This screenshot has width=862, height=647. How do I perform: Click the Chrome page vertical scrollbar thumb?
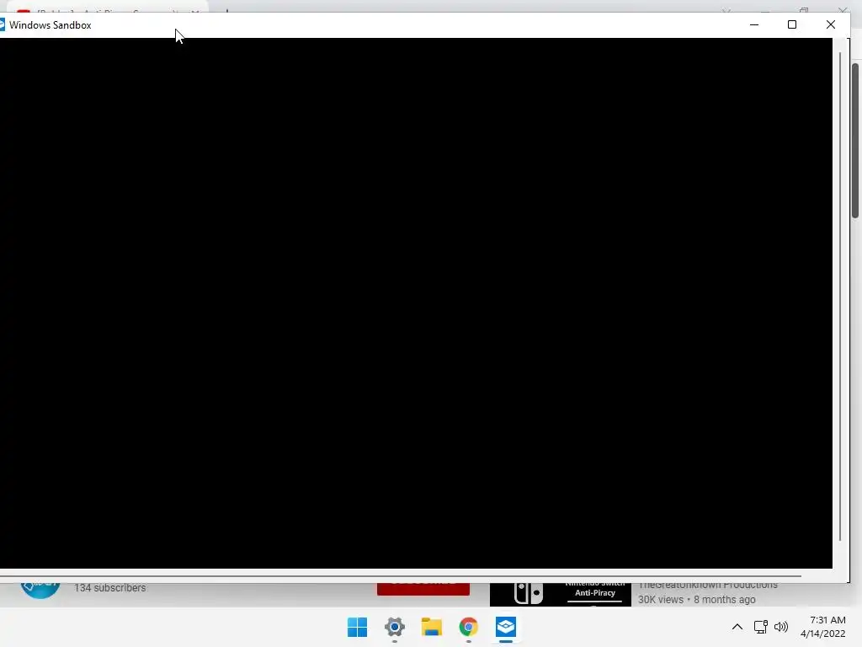coord(855,141)
